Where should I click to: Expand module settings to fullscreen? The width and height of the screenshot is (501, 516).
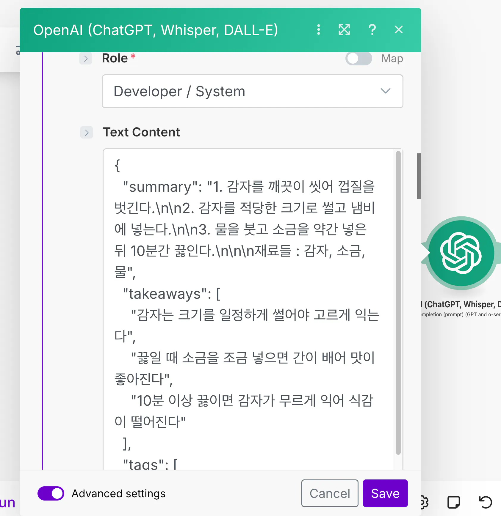(344, 30)
